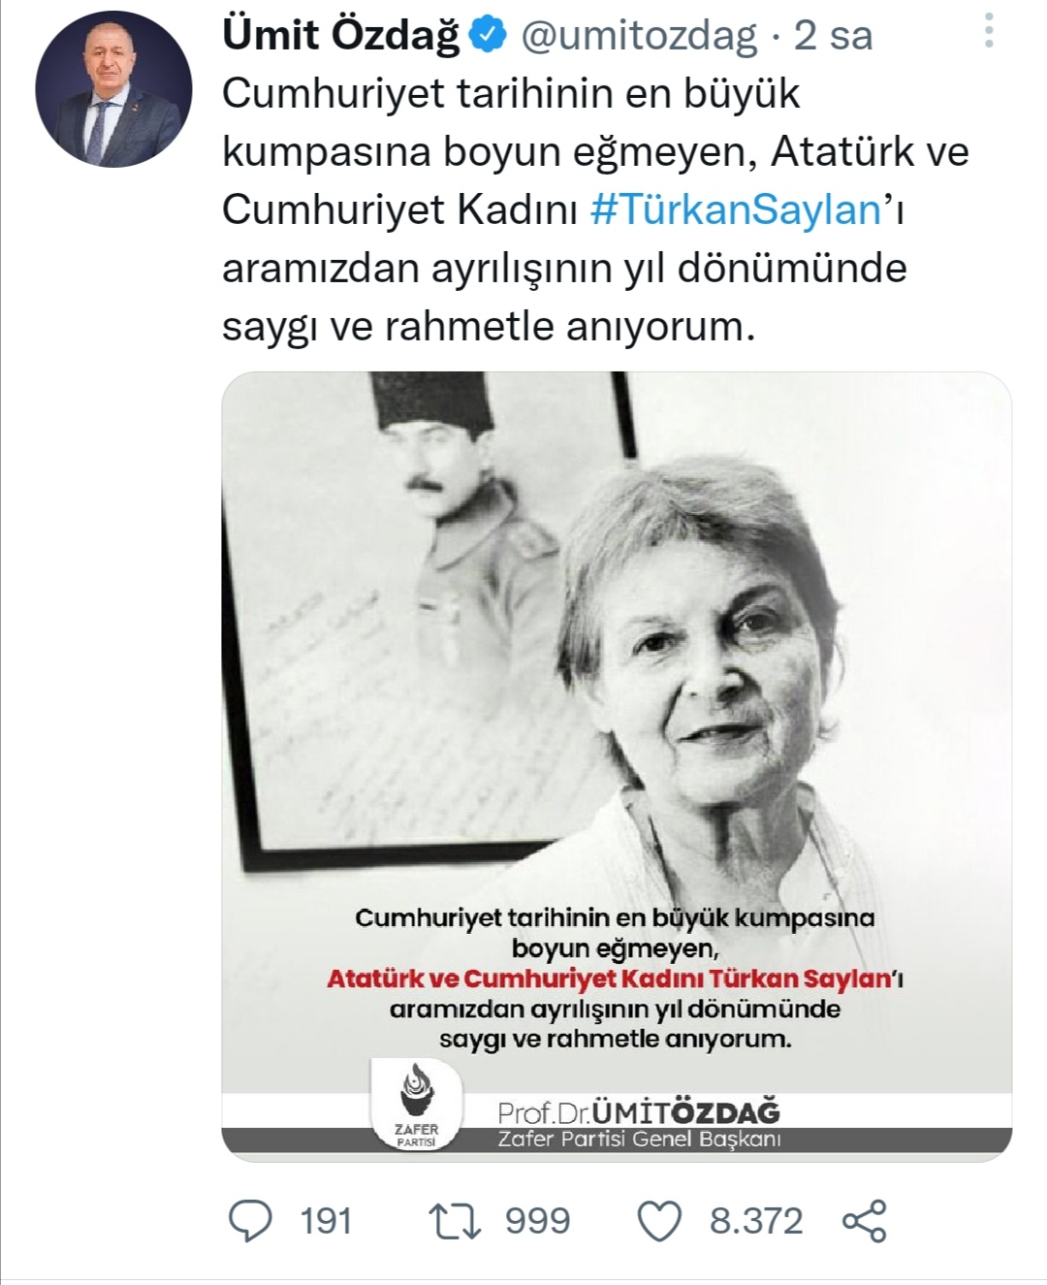The width and height of the screenshot is (1047, 1285).
Task: View the 191 replies count
Action: coord(326,1221)
